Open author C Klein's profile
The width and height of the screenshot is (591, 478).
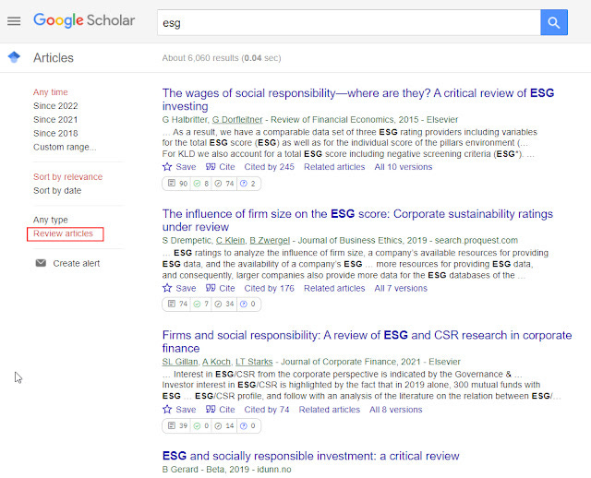(230, 240)
